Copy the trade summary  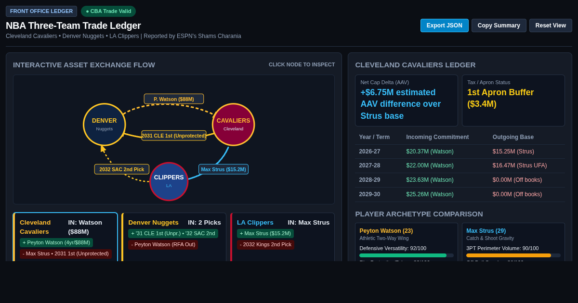coord(499,25)
